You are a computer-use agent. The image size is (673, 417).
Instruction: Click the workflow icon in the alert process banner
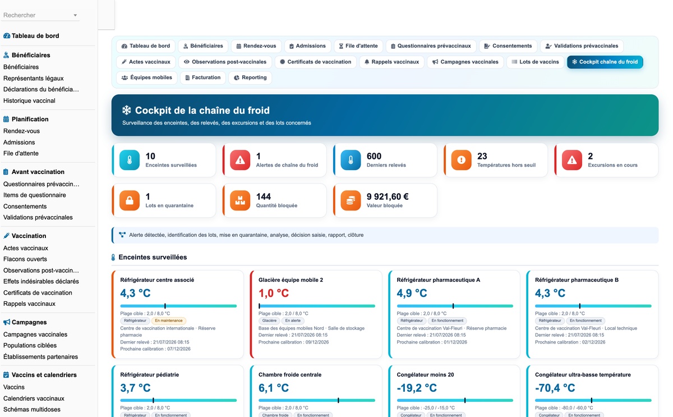(x=122, y=235)
